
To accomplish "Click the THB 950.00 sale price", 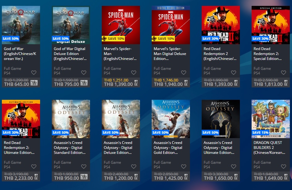I will click(67, 178).
